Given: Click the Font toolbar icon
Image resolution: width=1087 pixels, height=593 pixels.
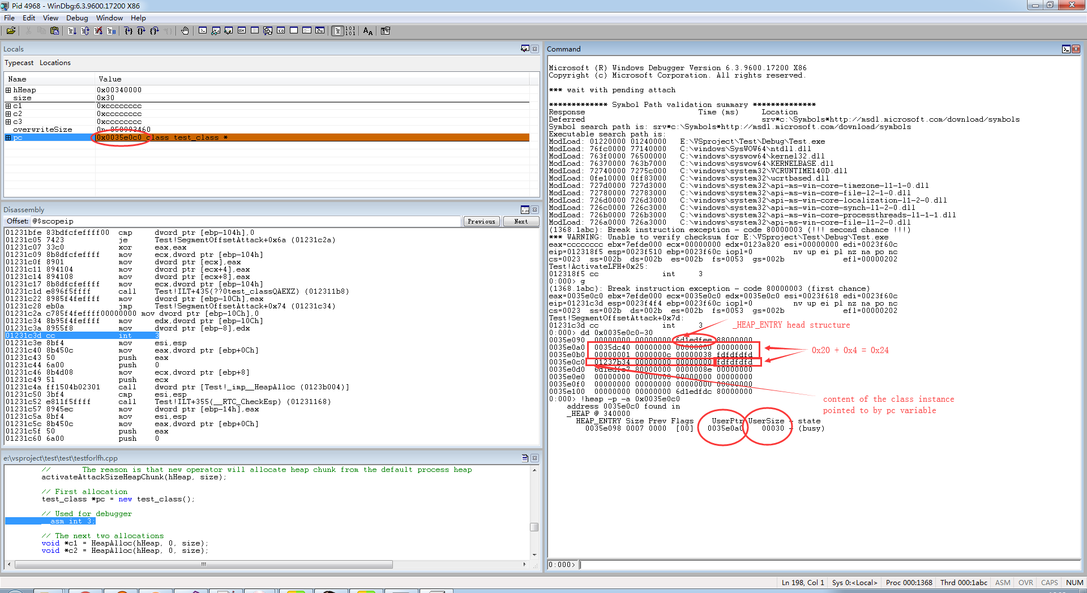Looking at the screenshot, I should pyautogui.click(x=368, y=31).
